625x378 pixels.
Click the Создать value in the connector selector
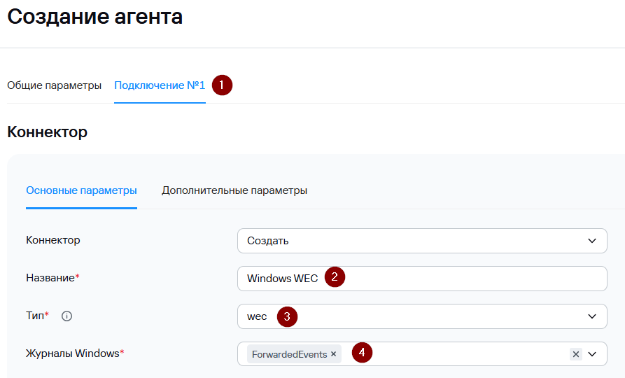(268, 241)
